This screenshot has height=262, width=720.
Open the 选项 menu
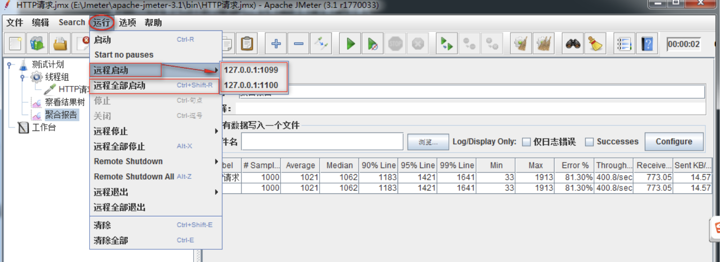click(127, 22)
